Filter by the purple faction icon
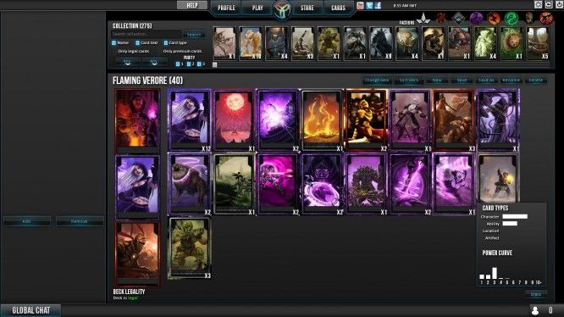 click(476, 18)
